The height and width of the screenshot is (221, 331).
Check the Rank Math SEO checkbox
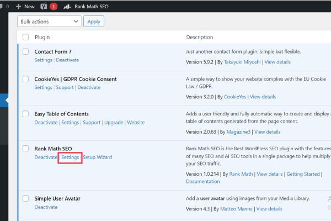pos(25,149)
